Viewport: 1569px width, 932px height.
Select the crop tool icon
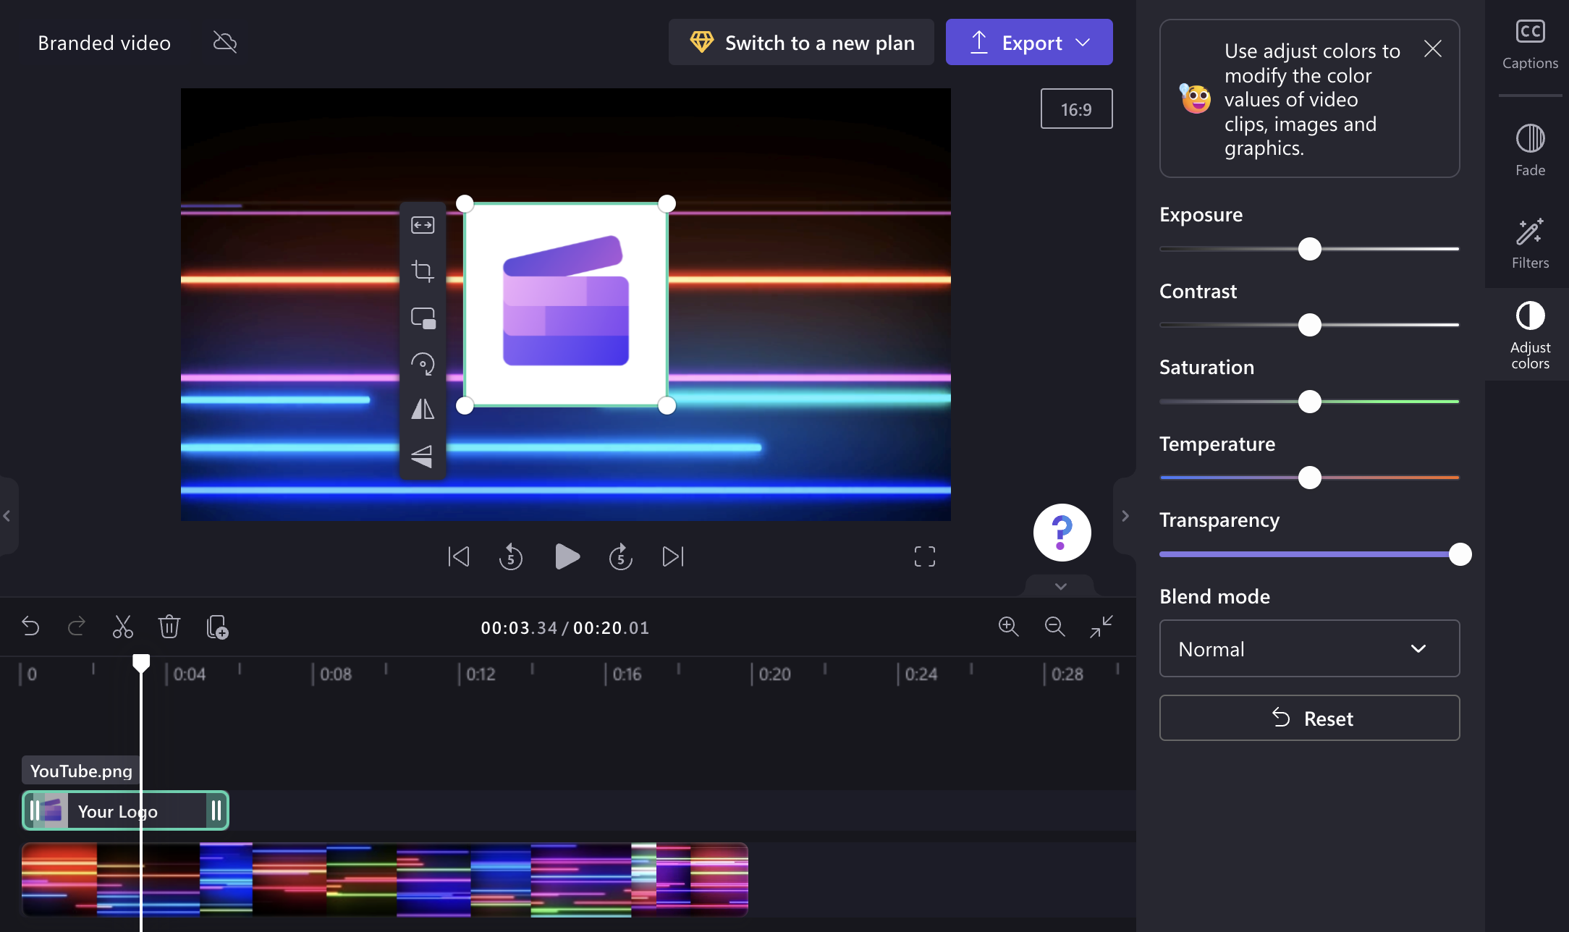tap(423, 271)
